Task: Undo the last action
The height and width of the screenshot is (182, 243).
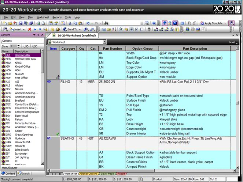Action: tap(88, 23)
